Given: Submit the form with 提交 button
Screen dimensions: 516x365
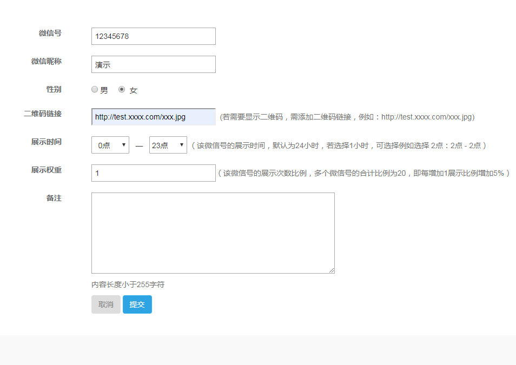Looking at the screenshot, I should pyautogui.click(x=137, y=304).
